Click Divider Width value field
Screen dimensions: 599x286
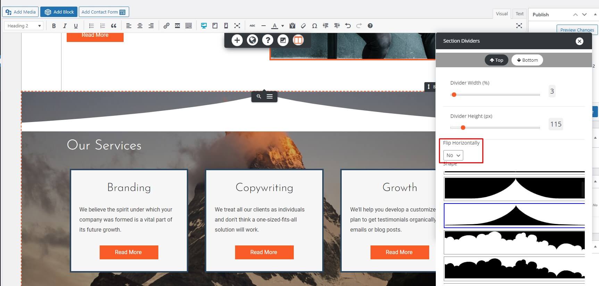[x=552, y=91]
